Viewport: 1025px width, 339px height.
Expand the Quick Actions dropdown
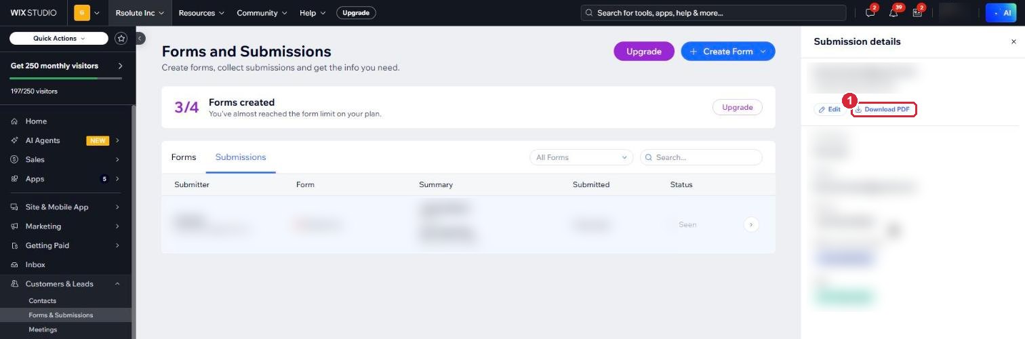point(59,39)
